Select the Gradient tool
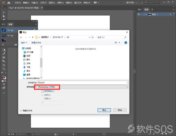The height and width of the screenshot is (136, 176). point(4,50)
